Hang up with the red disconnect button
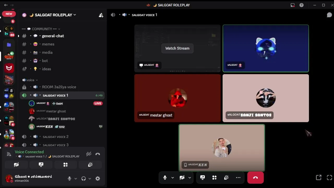Viewport: 334px width, 188px height. click(x=255, y=178)
